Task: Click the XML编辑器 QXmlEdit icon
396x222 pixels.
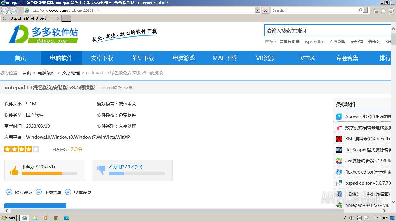Action: [x=339, y=139]
